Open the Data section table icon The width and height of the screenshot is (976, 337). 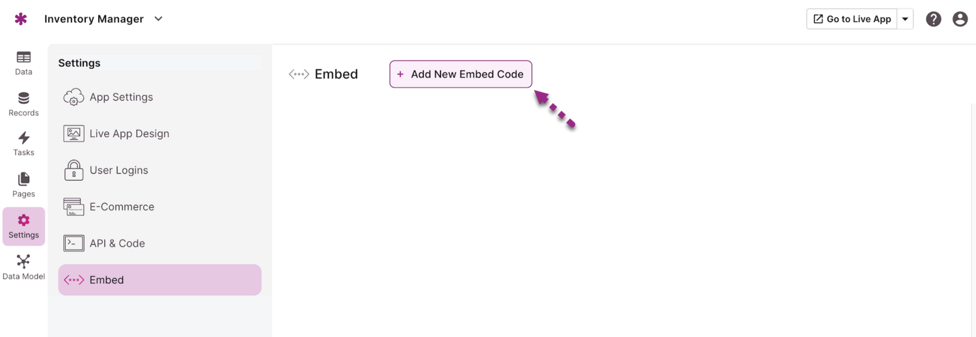point(23,58)
